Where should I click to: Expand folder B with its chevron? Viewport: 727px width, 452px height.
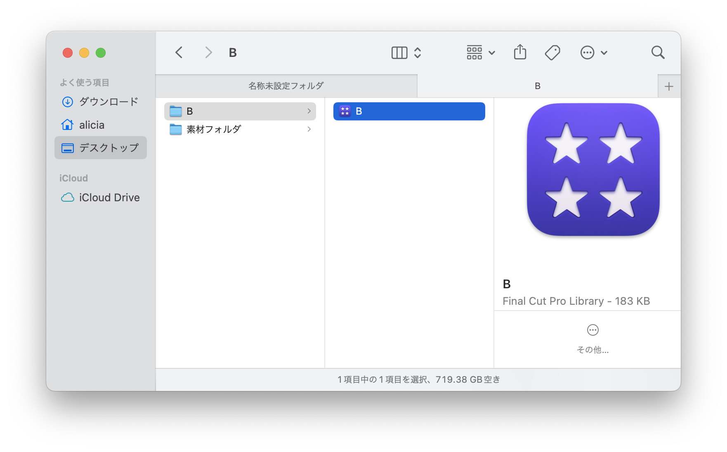(x=309, y=111)
